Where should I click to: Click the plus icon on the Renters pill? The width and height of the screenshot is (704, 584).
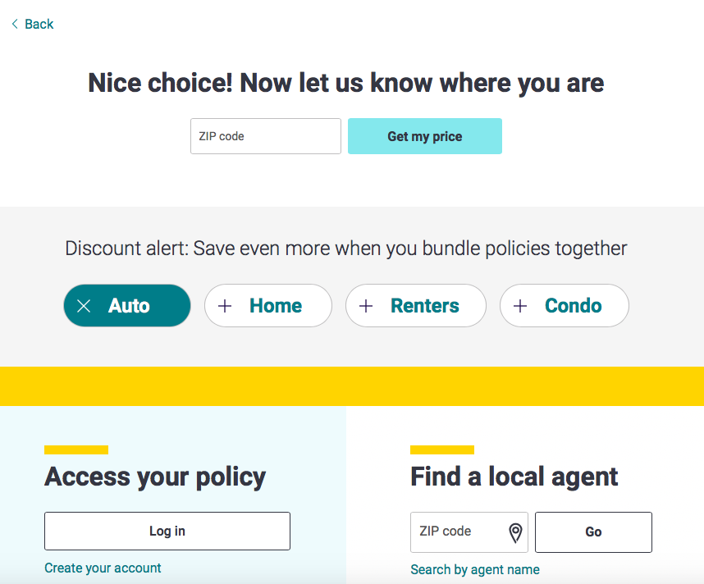coord(366,306)
